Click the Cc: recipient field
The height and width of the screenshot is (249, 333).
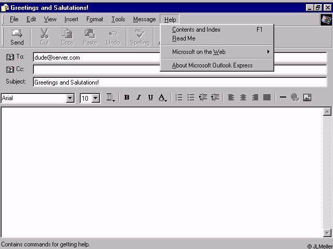click(97, 70)
